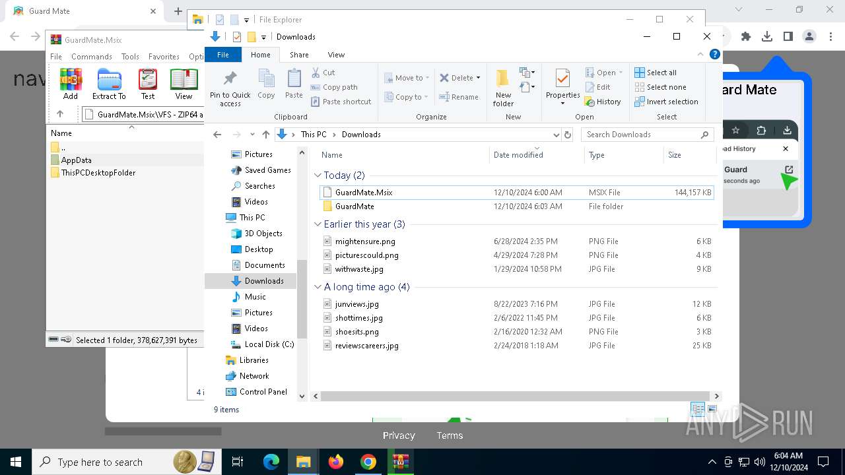This screenshot has width=845, height=475.
Task: Click the WinRAR Add archive icon
Action: coord(71,84)
